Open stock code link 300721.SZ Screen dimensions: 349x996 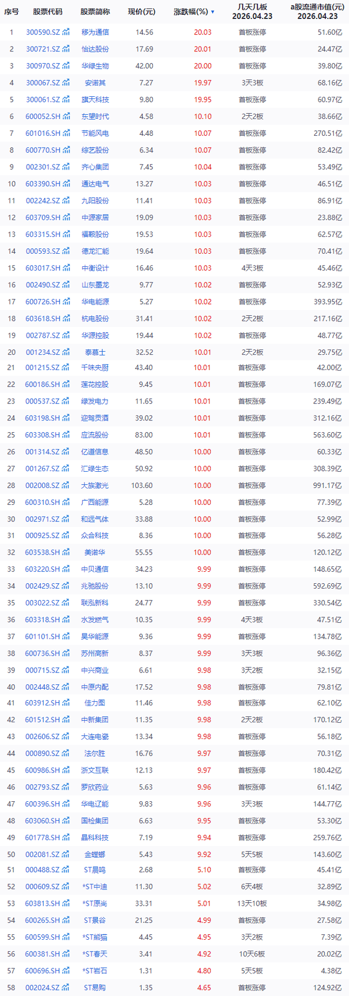click(43, 49)
